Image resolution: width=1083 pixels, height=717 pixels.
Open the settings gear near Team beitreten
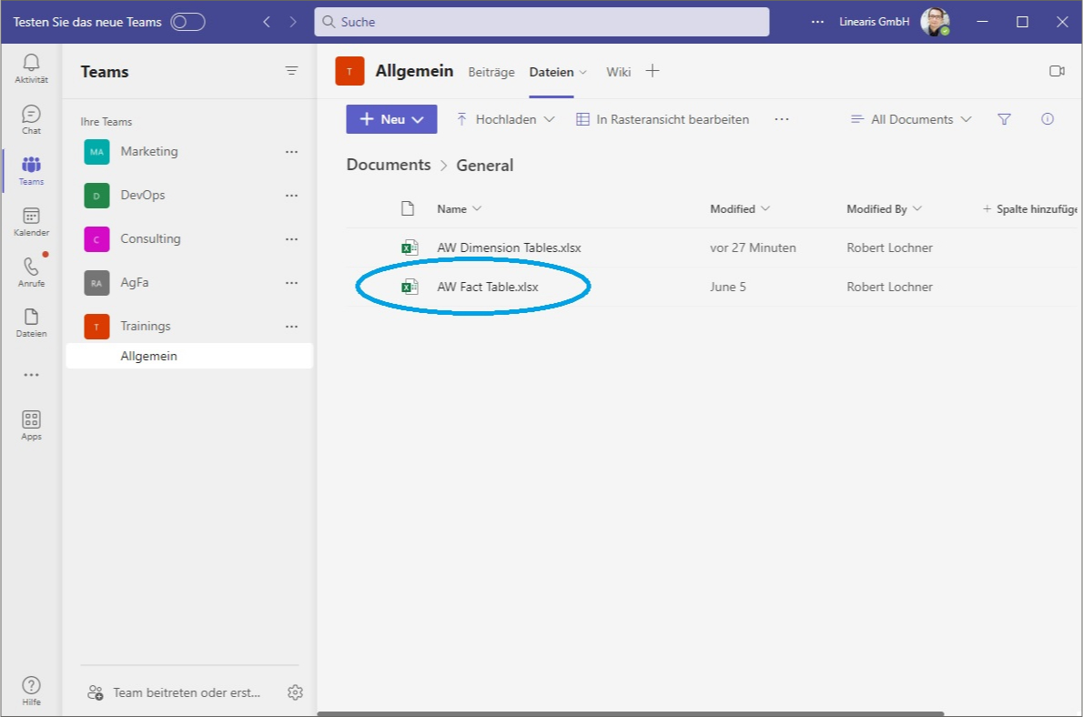295,692
